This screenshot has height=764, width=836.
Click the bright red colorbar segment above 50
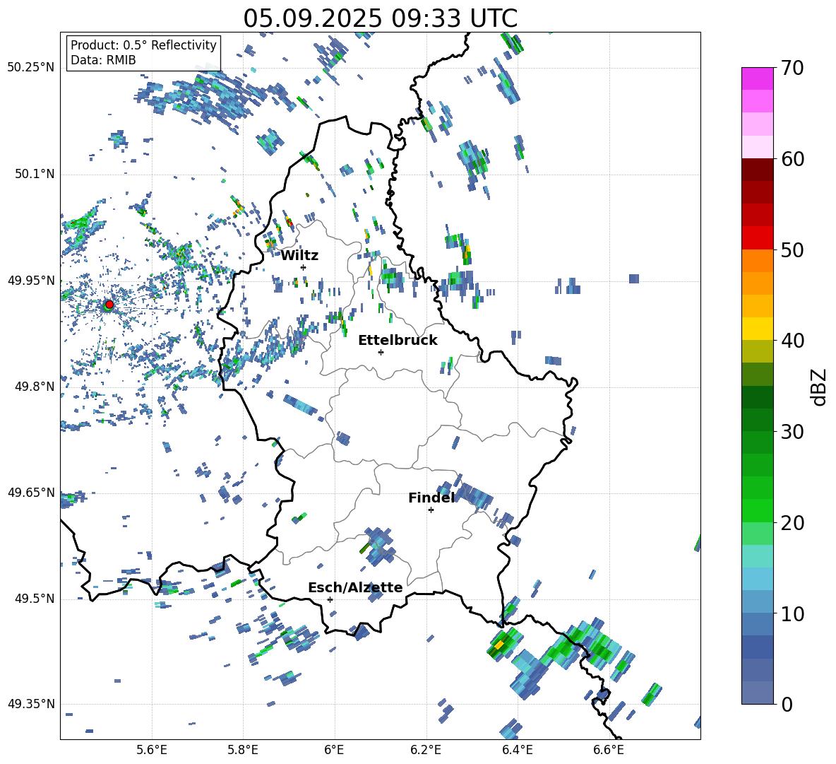tap(757, 238)
